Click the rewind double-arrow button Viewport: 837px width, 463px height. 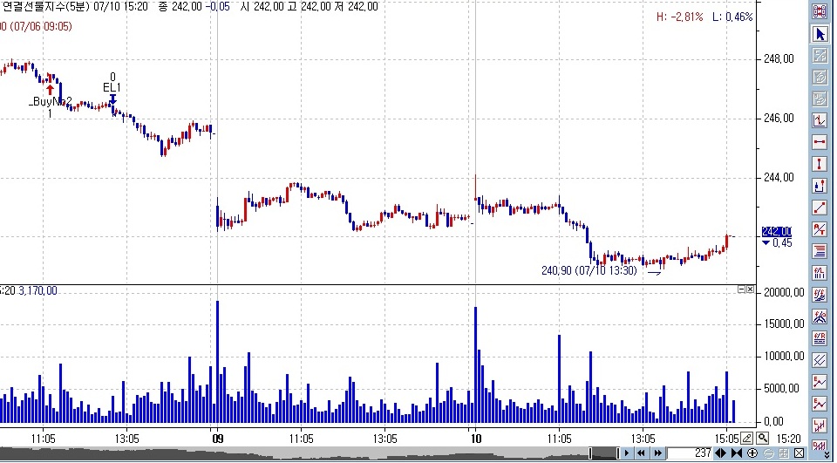640,453
